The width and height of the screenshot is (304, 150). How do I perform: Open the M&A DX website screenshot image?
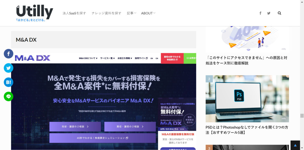104,101
